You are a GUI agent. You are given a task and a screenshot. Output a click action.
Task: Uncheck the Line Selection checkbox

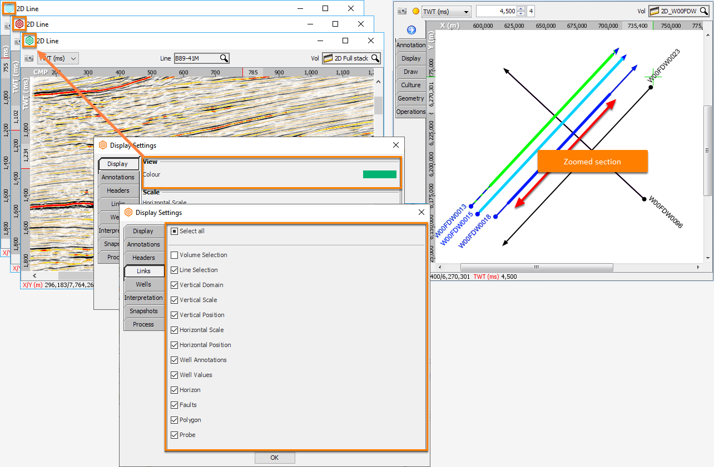[175, 270]
